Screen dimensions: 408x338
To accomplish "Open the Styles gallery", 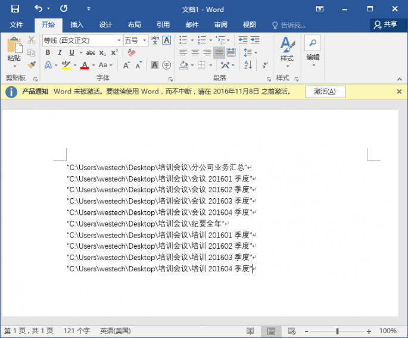I will coord(287,52).
